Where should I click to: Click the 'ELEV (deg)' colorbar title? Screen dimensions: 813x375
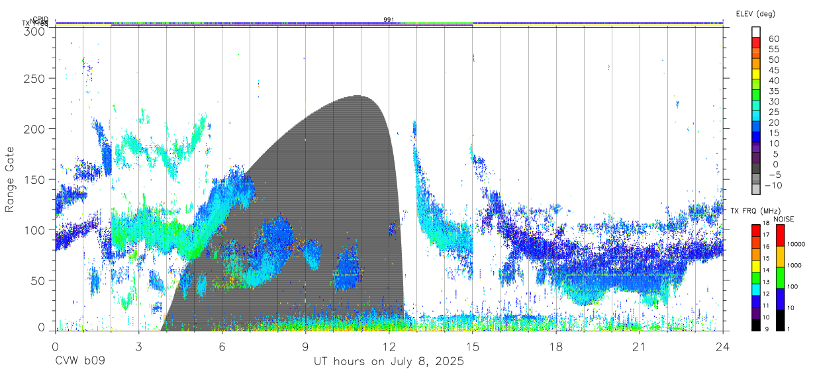tap(755, 13)
